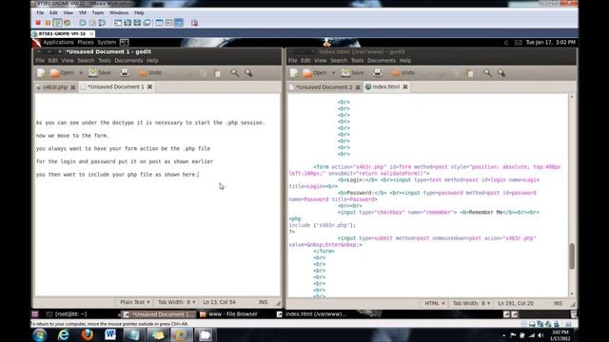Open Internet Explorer from Windows taskbar
The width and height of the screenshot is (609, 342).
64,334
